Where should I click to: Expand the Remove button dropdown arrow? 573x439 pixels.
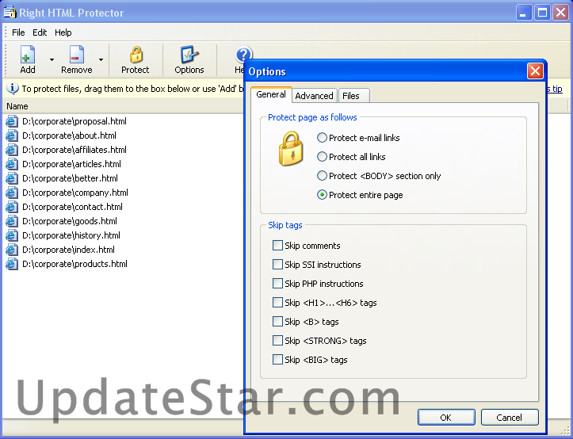(101, 59)
